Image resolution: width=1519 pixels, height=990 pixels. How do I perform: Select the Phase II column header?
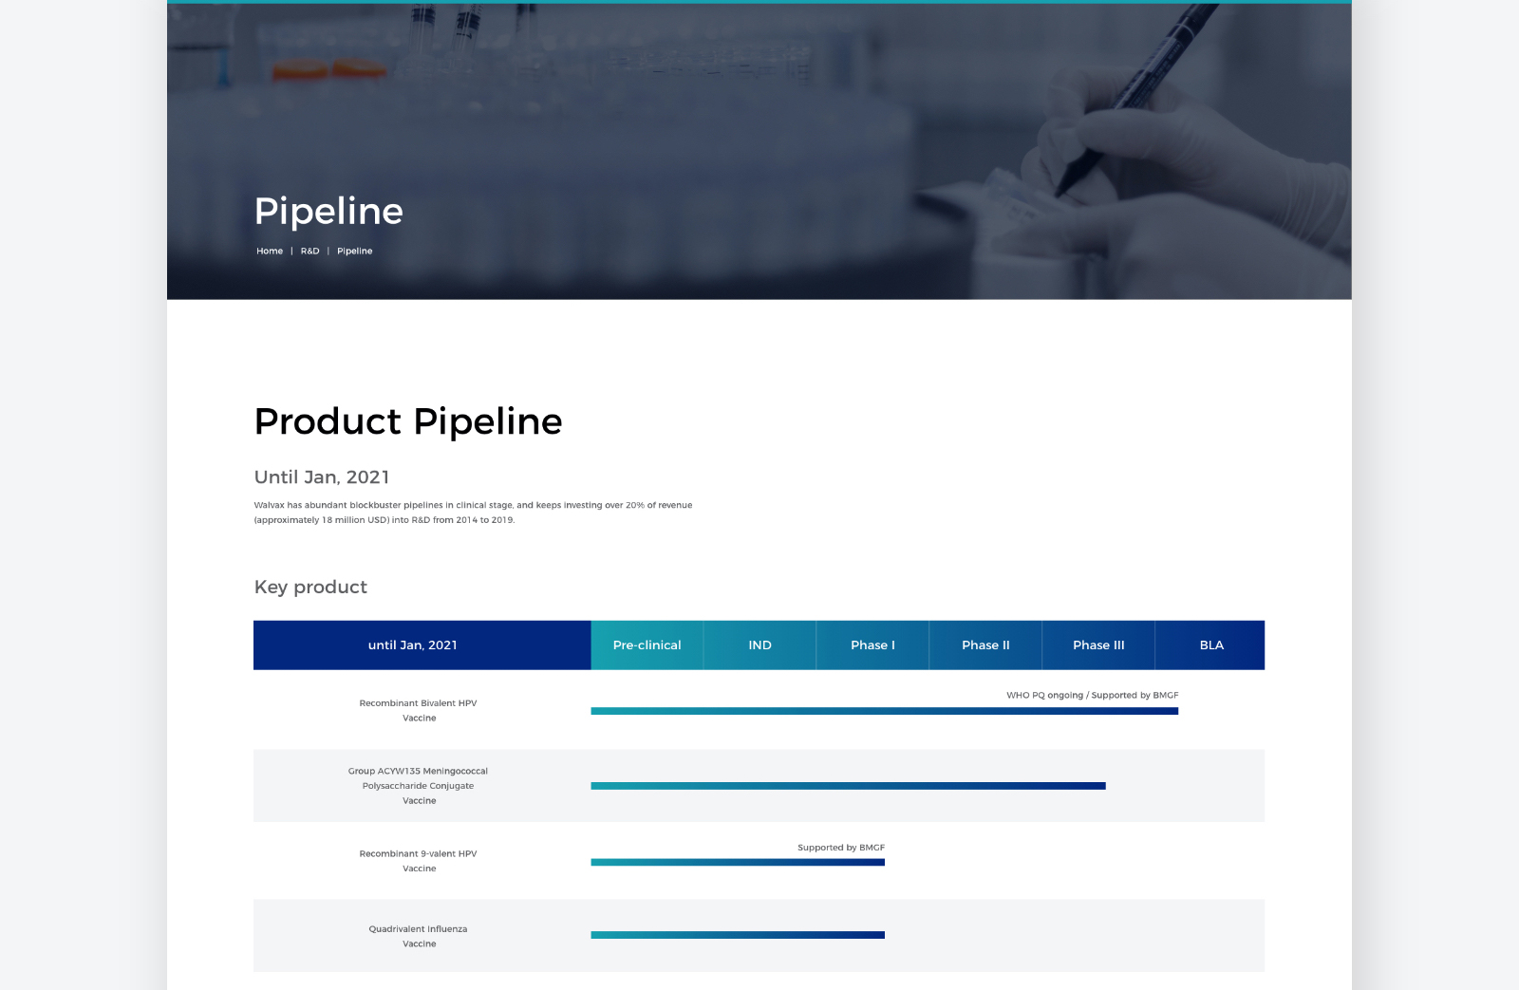pyautogui.click(x=985, y=645)
